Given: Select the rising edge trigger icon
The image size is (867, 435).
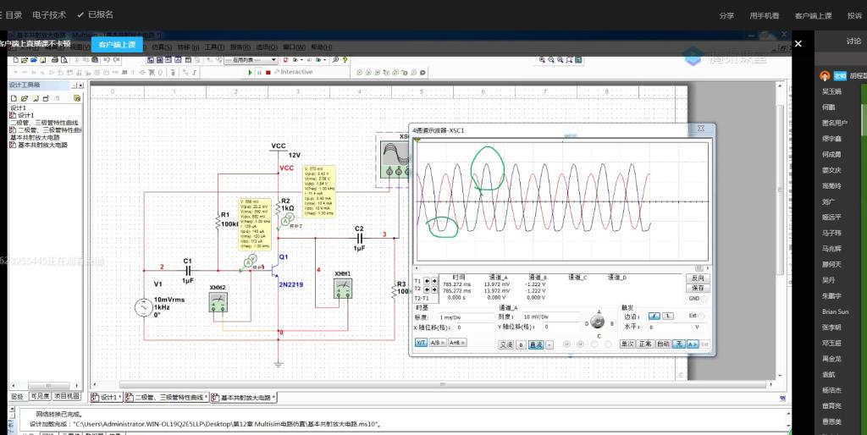Looking at the screenshot, I should pyautogui.click(x=653, y=316).
